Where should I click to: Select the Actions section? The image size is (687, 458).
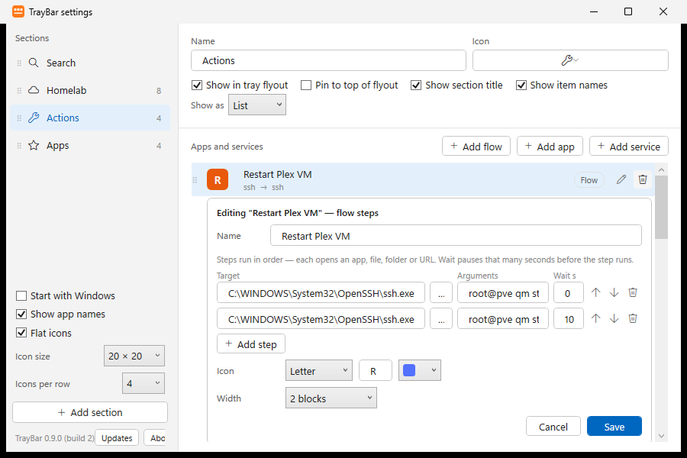point(90,118)
